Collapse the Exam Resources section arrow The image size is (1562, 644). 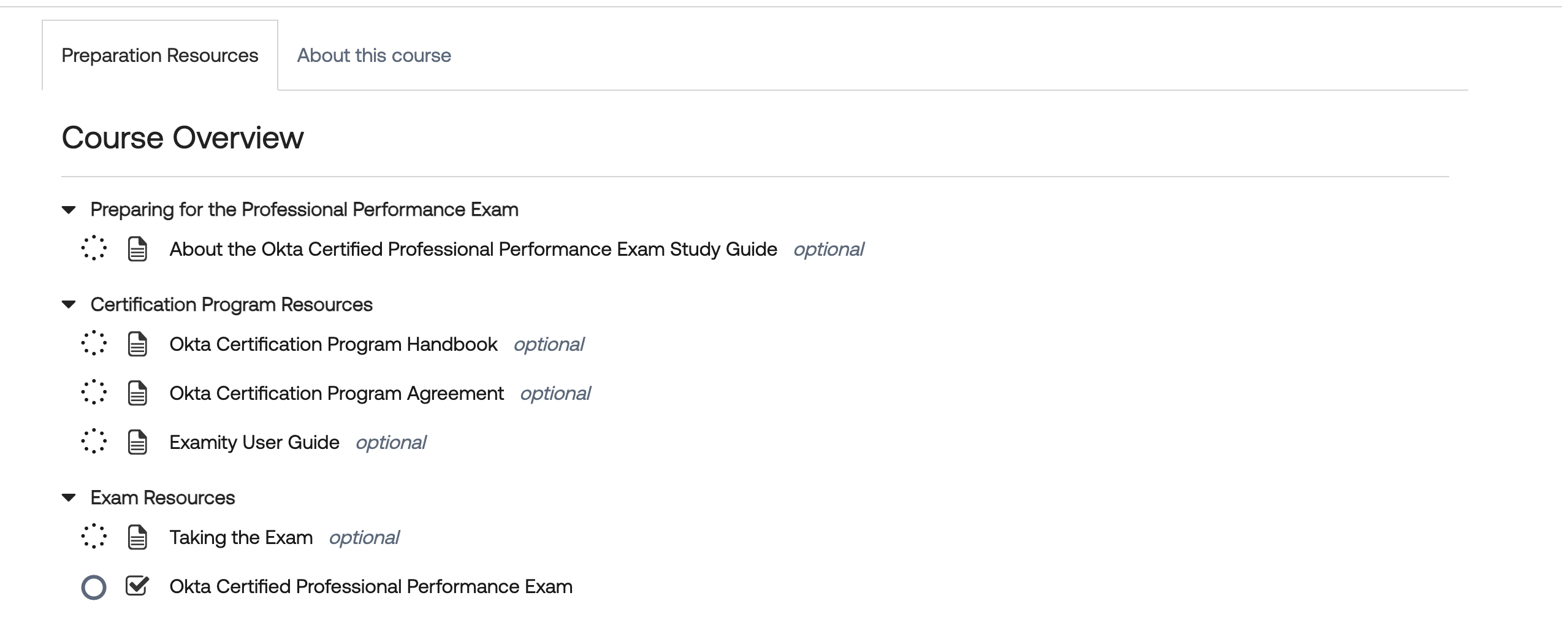pos(69,498)
